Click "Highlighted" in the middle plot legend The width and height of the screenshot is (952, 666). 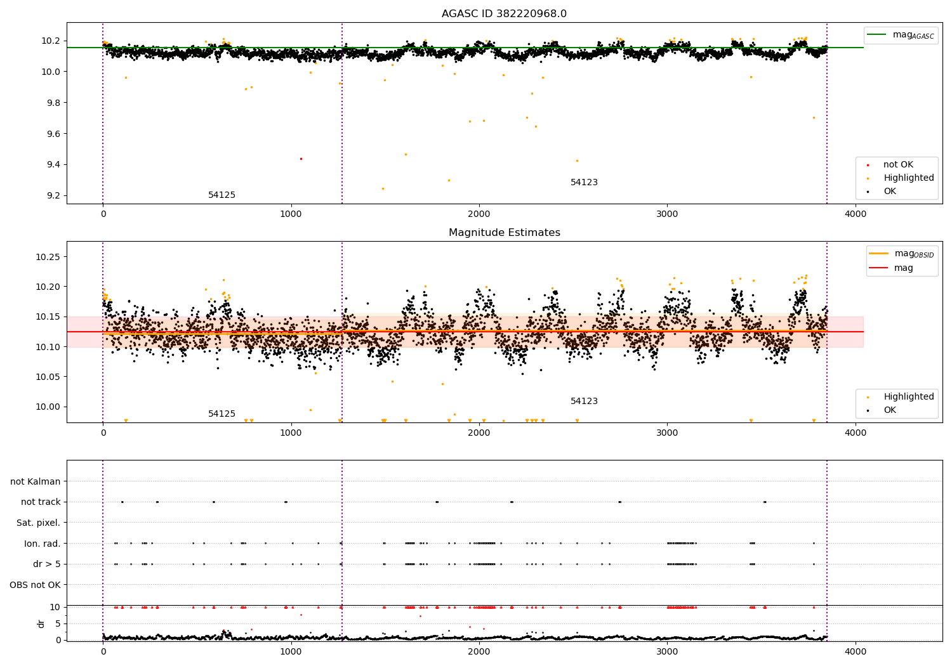coord(909,397)
